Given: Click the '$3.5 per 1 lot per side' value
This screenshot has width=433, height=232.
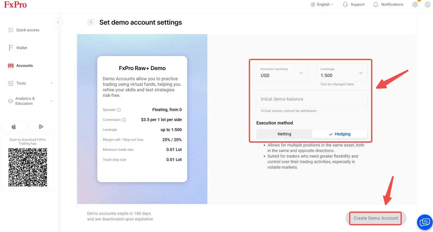Looking at the screenshot, I should point(161,120).
